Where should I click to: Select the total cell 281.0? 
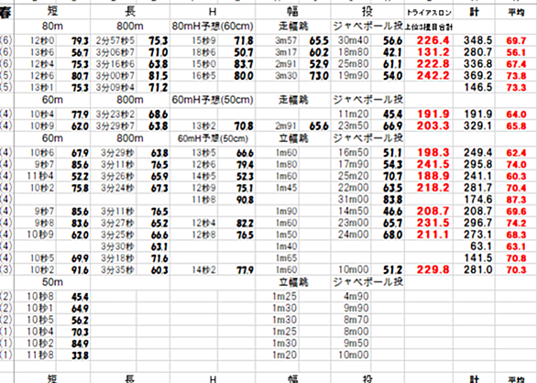click(x=477, y=269)
